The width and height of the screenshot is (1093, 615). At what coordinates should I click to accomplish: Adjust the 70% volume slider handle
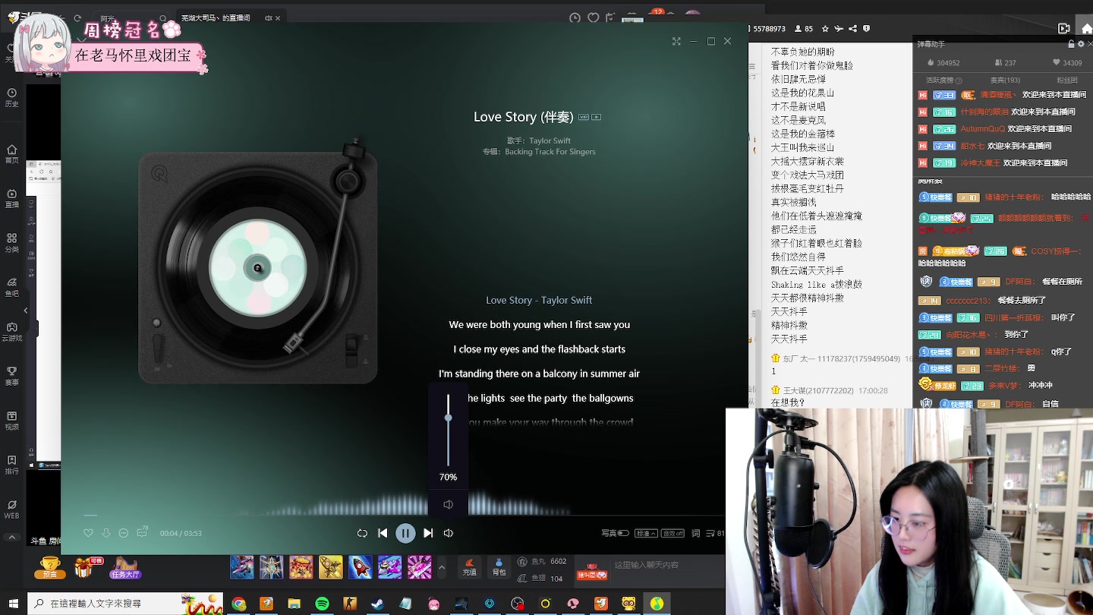point(448,418)
